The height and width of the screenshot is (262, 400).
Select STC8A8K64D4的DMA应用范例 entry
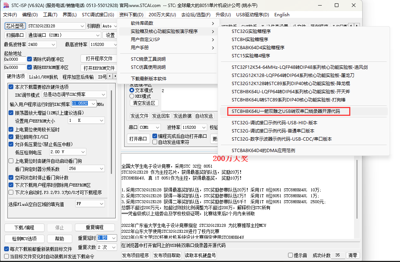point(304,151)
